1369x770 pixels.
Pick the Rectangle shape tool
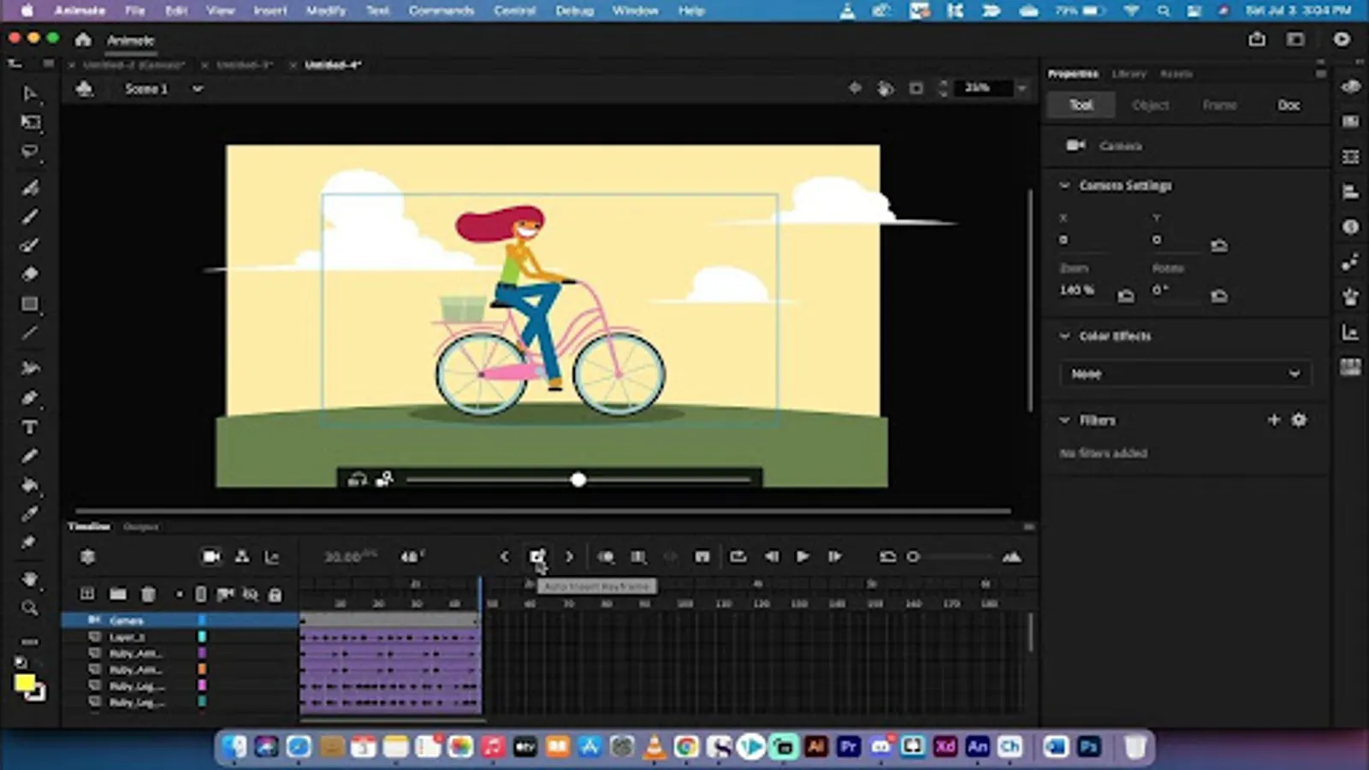(x=30, y=305)
